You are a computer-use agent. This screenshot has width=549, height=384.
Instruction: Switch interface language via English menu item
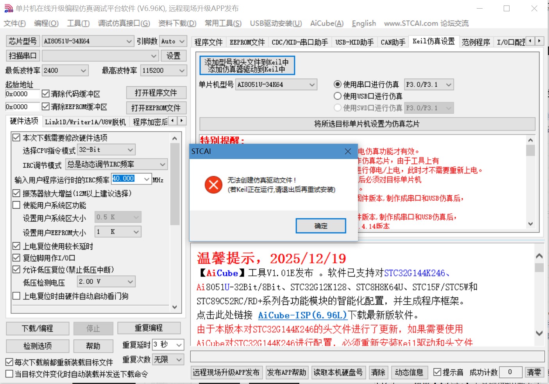363,23
